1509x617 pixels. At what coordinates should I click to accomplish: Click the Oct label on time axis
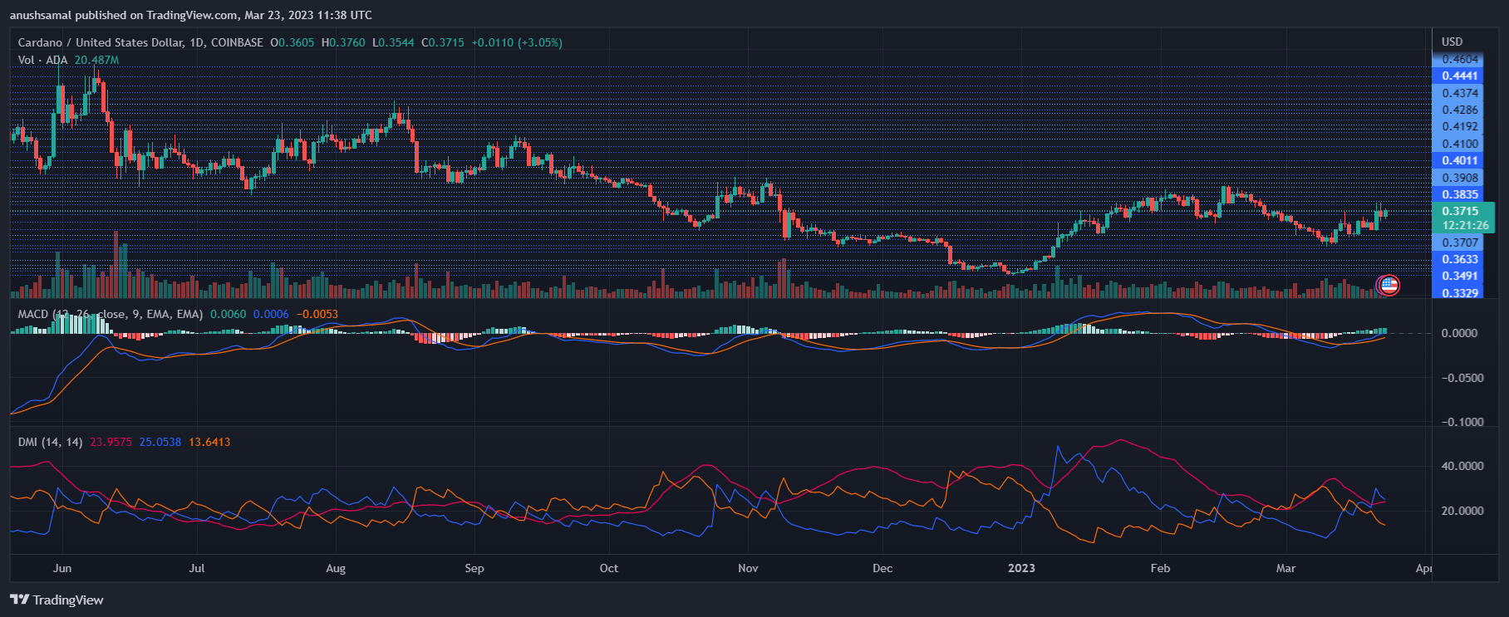pyautogui.click(x=609, y=568)
